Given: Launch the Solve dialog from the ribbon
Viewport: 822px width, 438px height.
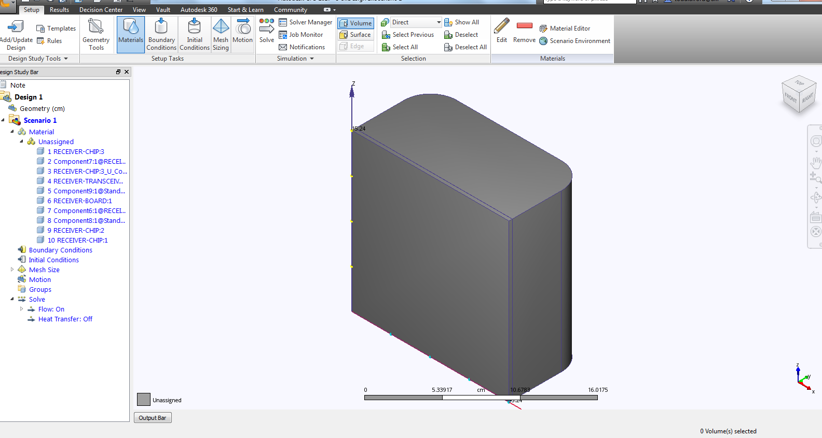Looking at the screenshot, I should coord(267,31).
